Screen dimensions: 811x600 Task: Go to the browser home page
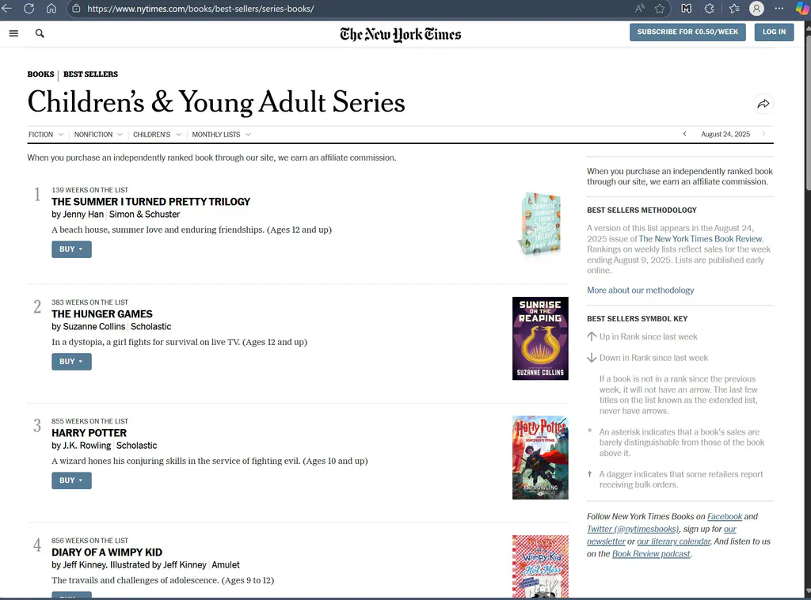pyautogui.click(x=51, y=9)
